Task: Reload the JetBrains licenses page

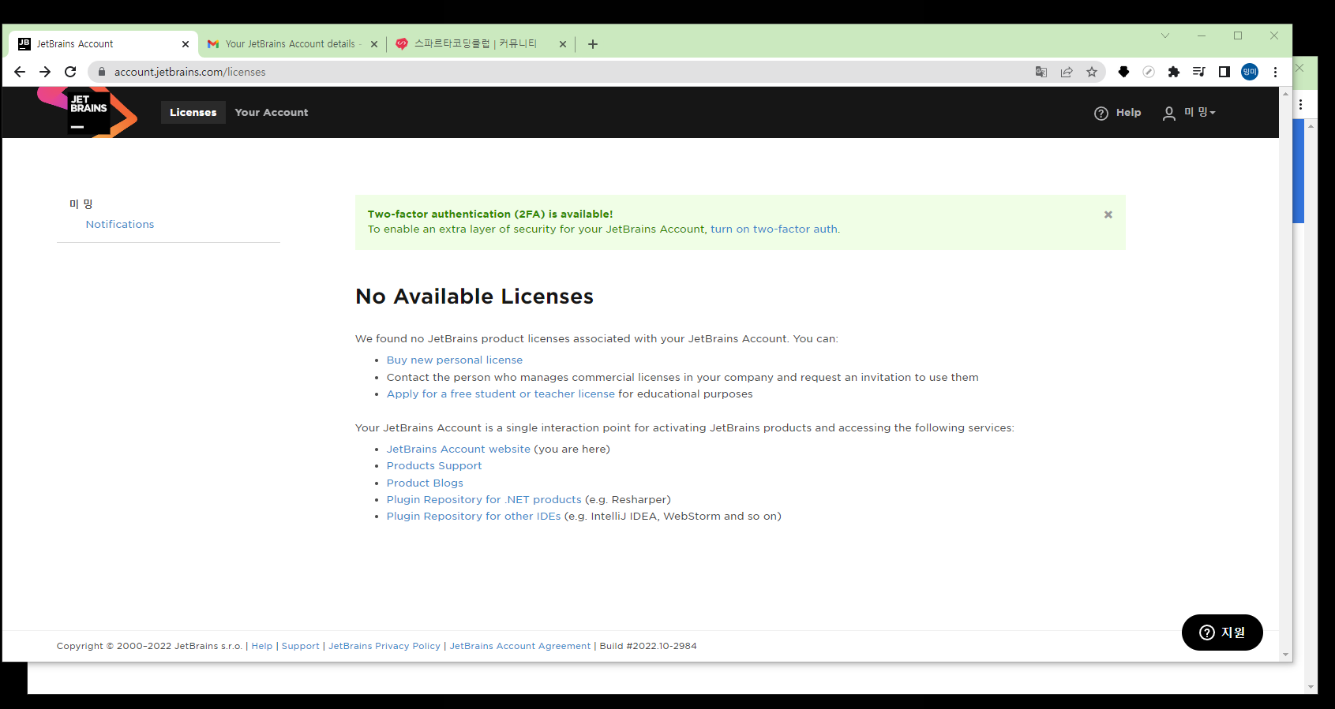Action: 70,72
